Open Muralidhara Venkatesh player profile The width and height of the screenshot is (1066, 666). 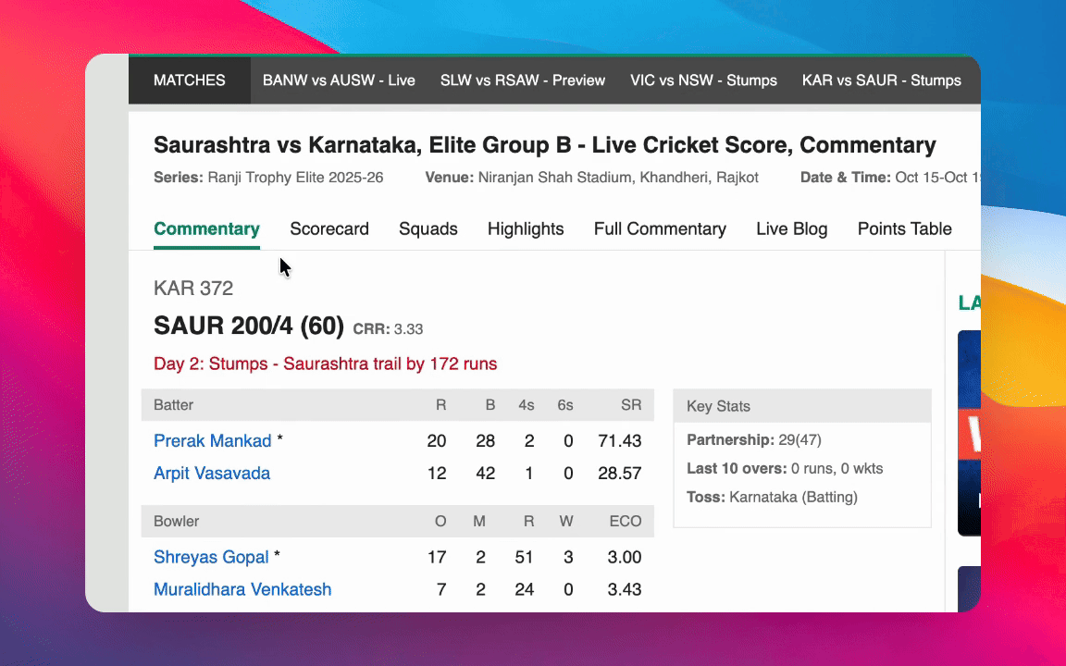[242, 589]
